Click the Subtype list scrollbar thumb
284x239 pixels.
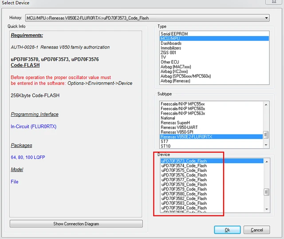[266, 135]
